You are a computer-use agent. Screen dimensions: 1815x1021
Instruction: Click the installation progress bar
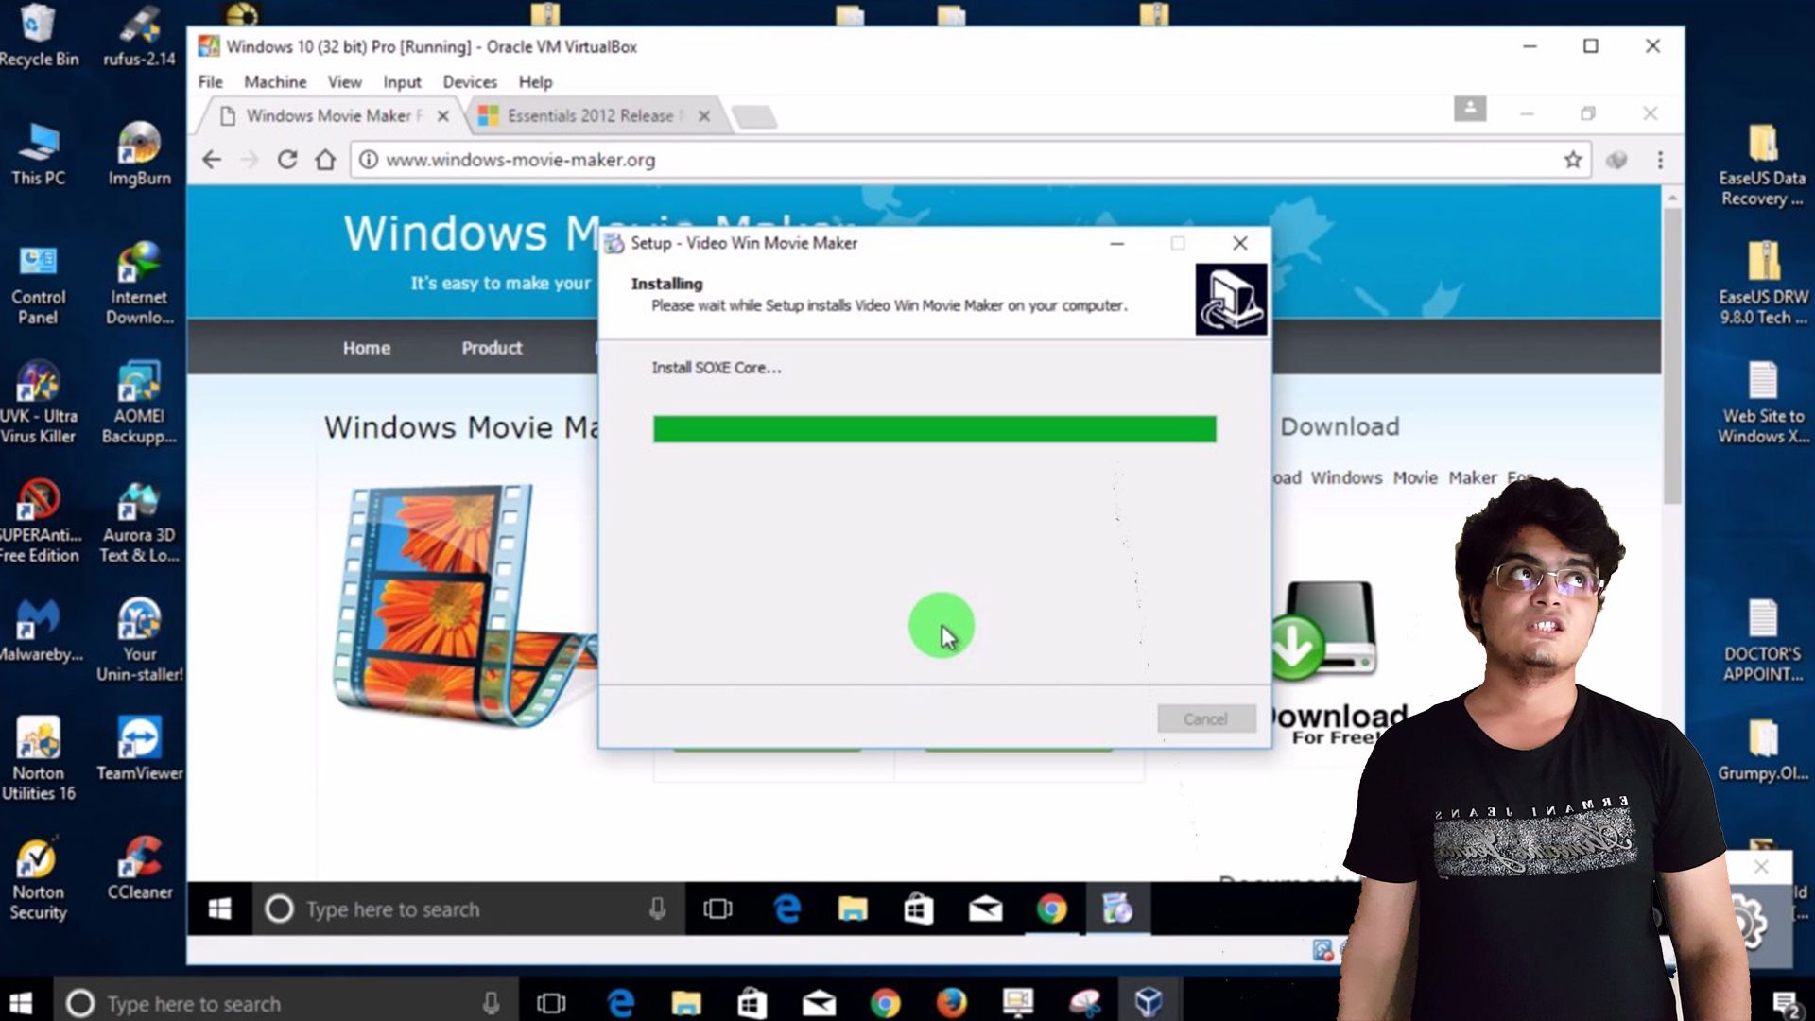935,429
